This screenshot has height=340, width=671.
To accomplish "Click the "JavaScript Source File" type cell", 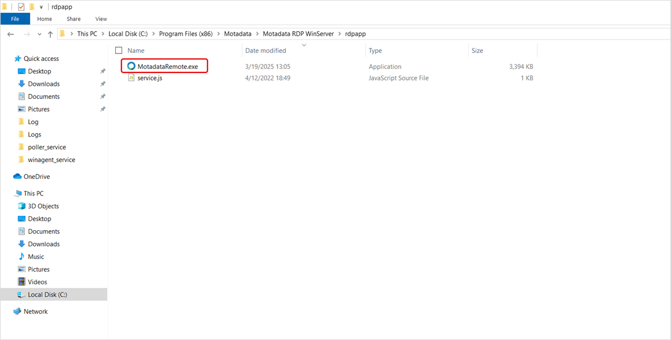I will 399,78.
